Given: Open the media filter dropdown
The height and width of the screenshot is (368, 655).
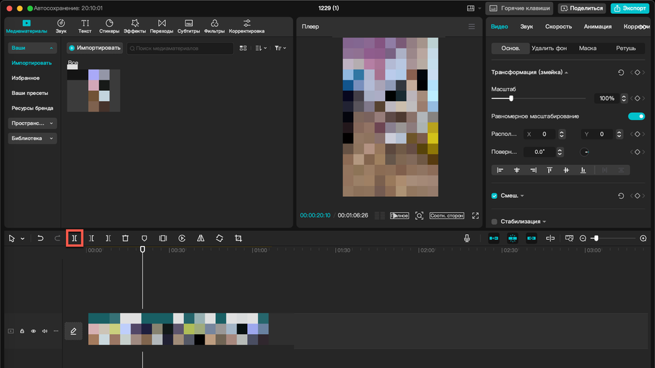Looking at the screenshot, I should 280,49.
